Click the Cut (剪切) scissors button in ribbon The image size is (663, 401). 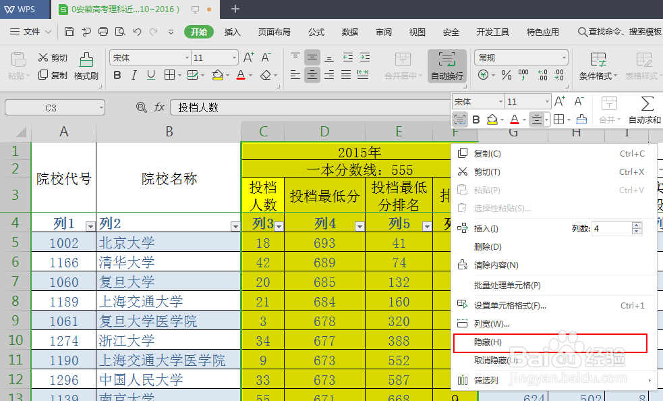pyautogui.click(x=53, y=57)
